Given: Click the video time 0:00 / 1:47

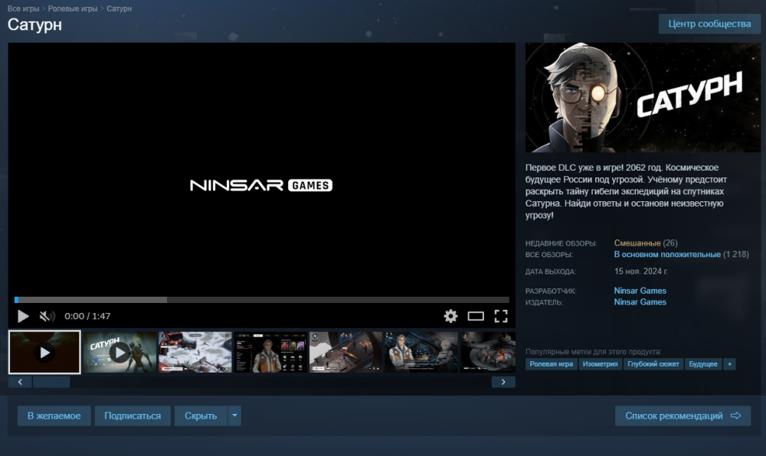Looking at the screenshot, I should coord(87,316).
